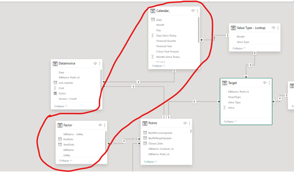Click the calendar icon beside Last_Update

[55, 82]
